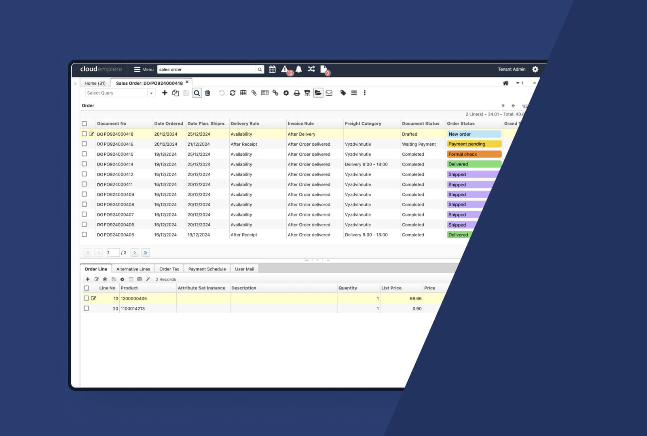Toggle grid view icon in main toolbar
Viewport: 647px width, 436px height.
(243, 93)
